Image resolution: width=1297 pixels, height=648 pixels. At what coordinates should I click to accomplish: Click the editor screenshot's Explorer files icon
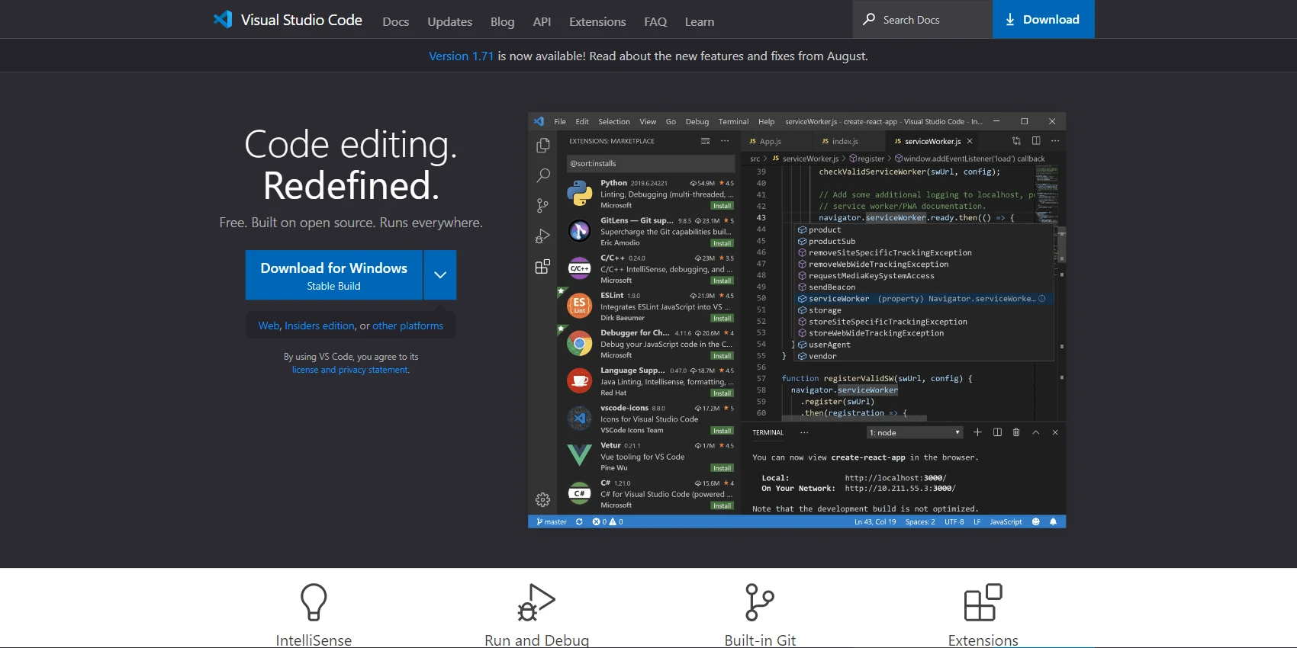point(542,145)
